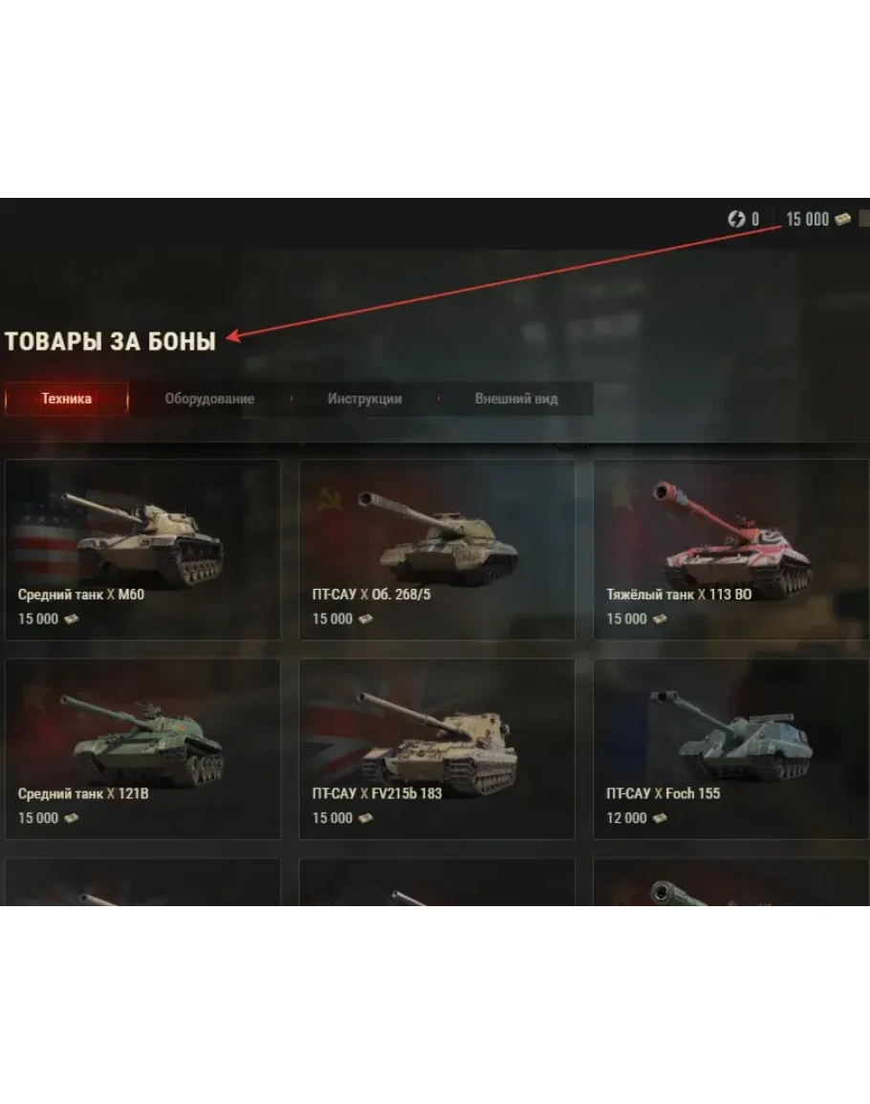The width and height of the screenshot is (870, 1104).
Task: Click the Foch 155 price of 12 000
Action: pyautogui.click(x=626, y=818)
